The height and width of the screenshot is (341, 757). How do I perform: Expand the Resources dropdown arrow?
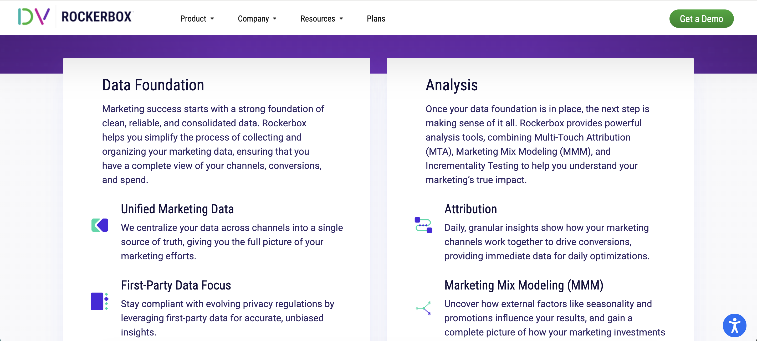pos(341,18)
